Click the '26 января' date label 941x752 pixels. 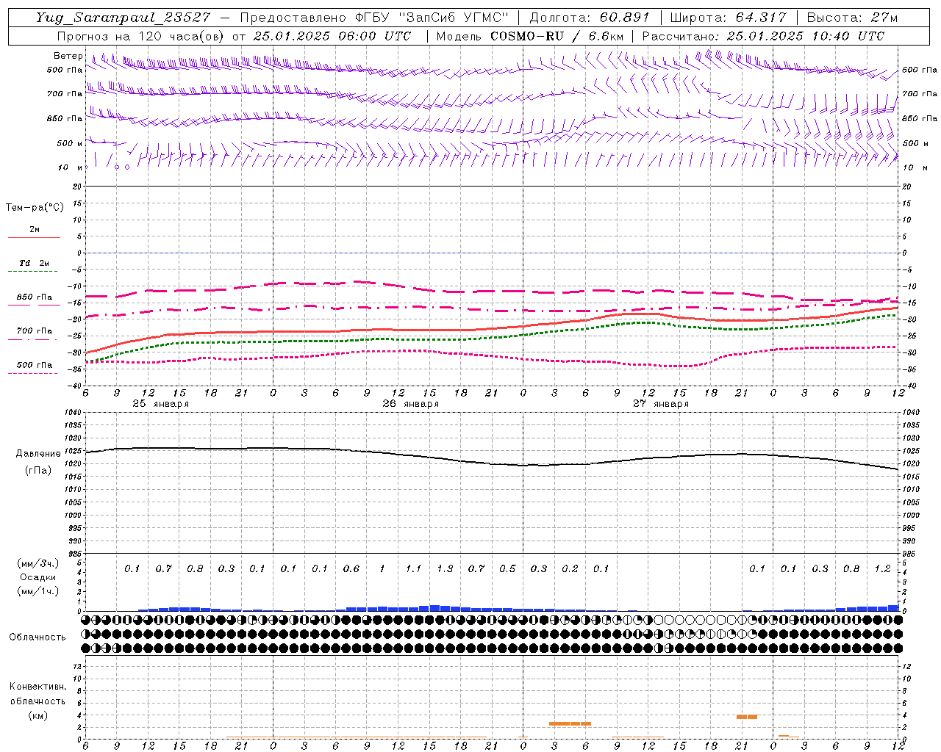(411, 404)
